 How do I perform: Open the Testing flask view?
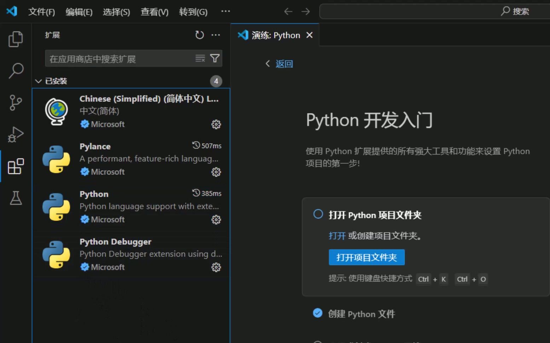[16, 198]
